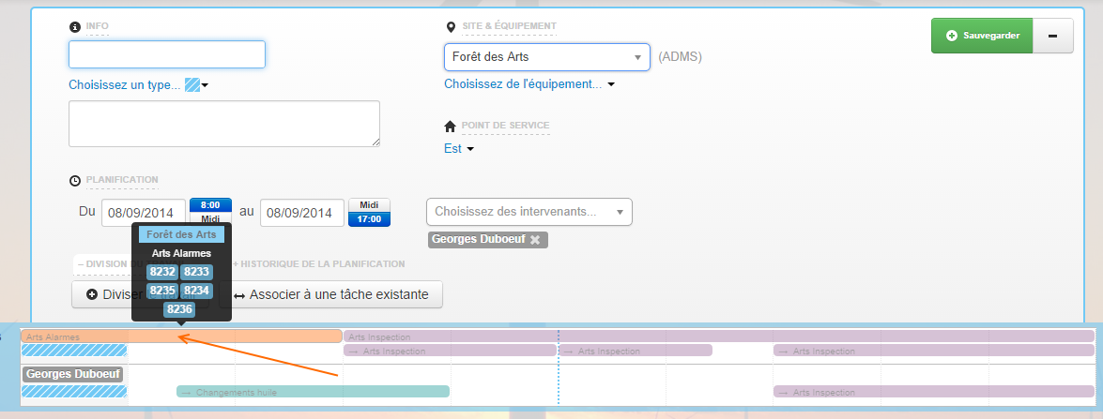This screenshot has height=419, width=1103.
Task: Expand the Choisissez de l'équipement list
Action: pyautogui.click(x=529, y=84)
